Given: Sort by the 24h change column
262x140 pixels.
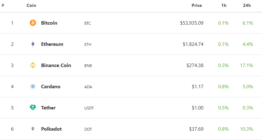Looking at the screenshot, I should pos(247,5).
